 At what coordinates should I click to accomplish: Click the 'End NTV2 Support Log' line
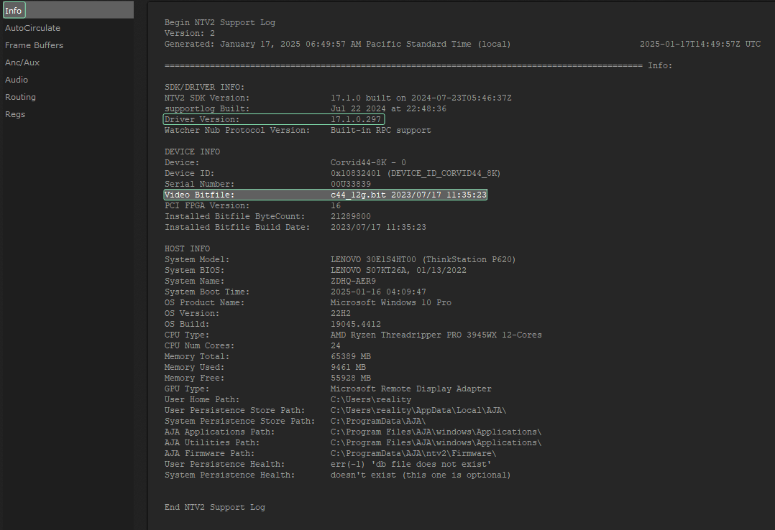point(214,507)
